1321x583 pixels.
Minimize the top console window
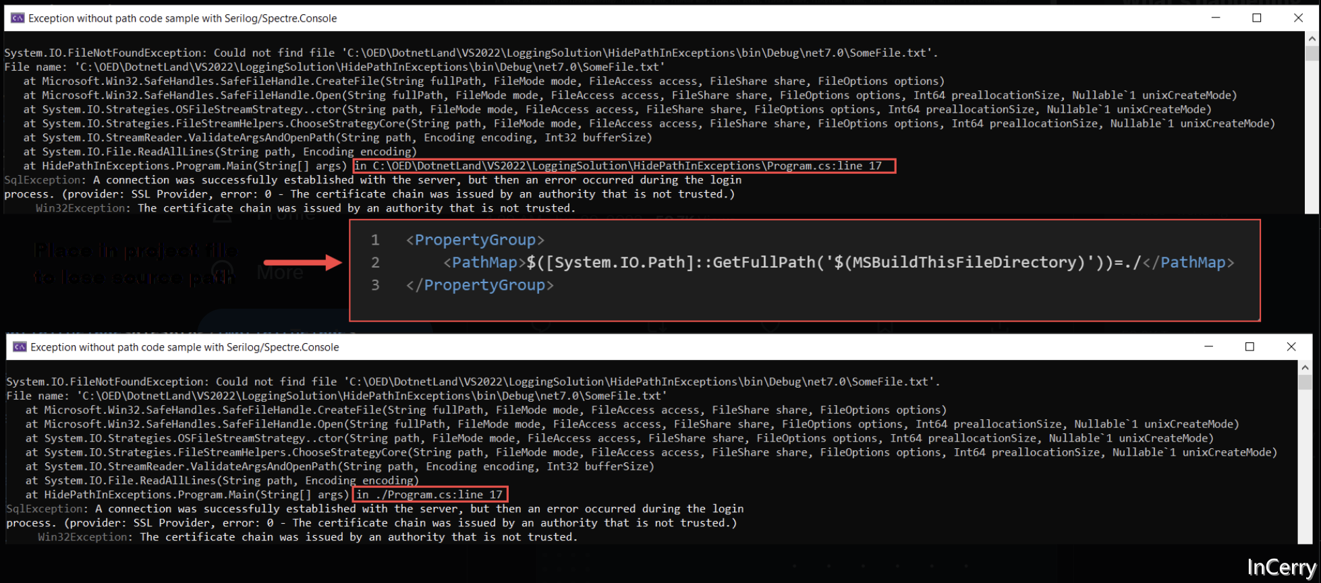[1216, 18]
